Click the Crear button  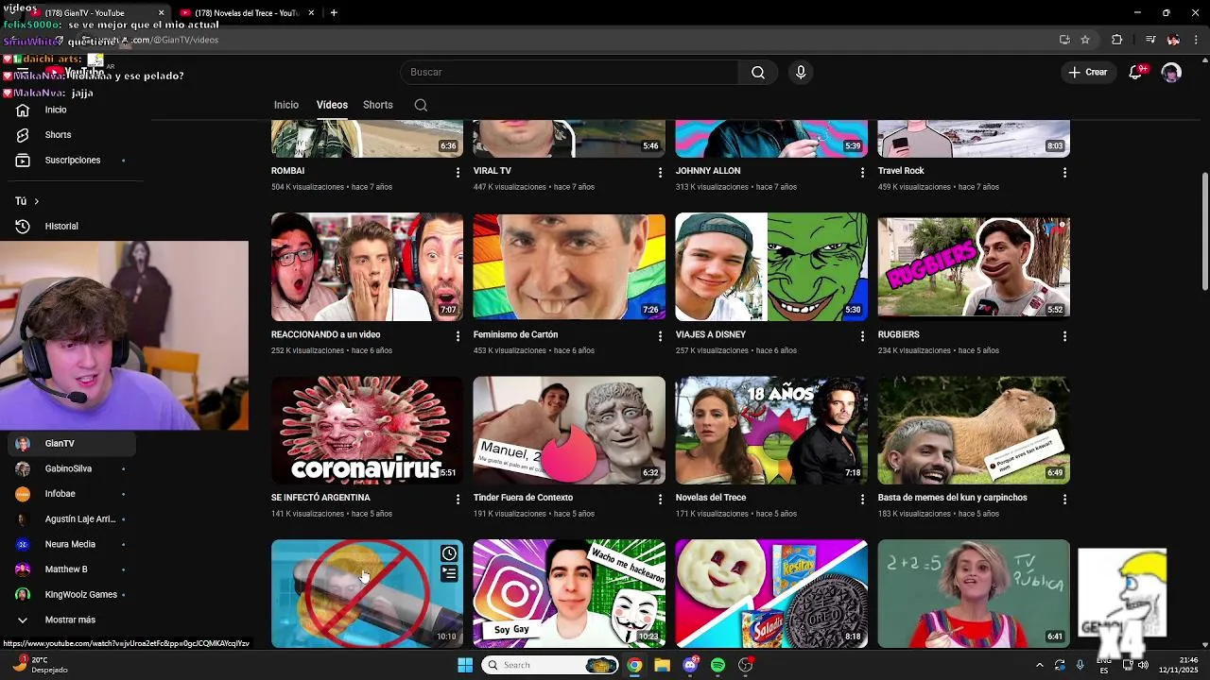click(x=1087, y=73)
